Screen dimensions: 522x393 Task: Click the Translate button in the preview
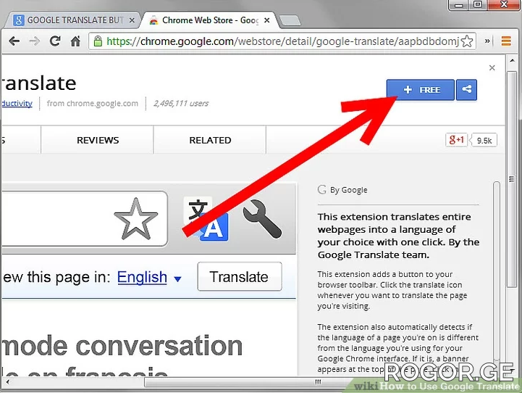pos(240,277)
